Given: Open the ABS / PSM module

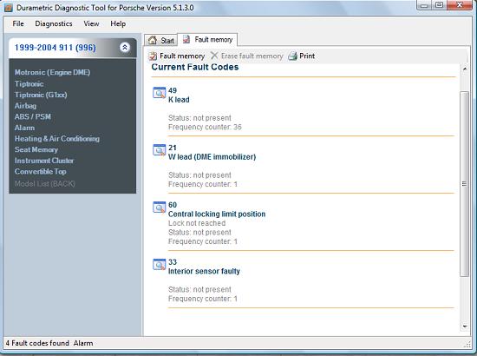Looking at the screenshot, I should [33, 116].
